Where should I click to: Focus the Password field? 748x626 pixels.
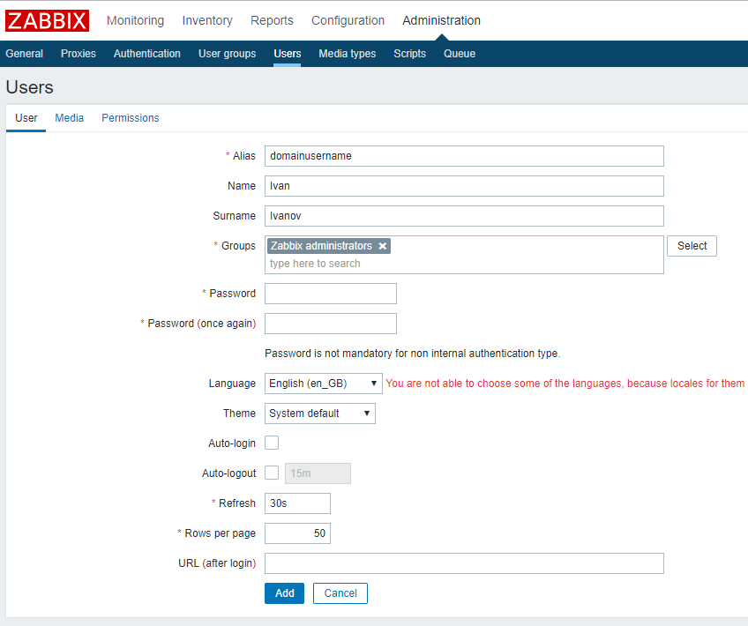coord(331,294)
